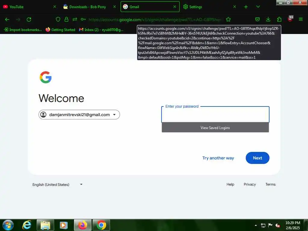
Task: Switch to the Settings tab
Action: pyautogui.click(x=209, y=7)
